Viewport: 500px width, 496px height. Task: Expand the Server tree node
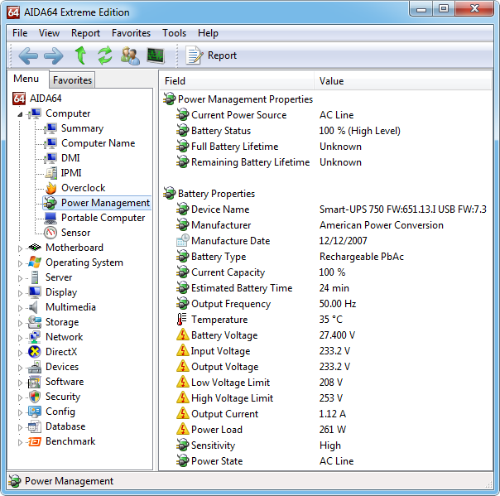tap(20, 278)
